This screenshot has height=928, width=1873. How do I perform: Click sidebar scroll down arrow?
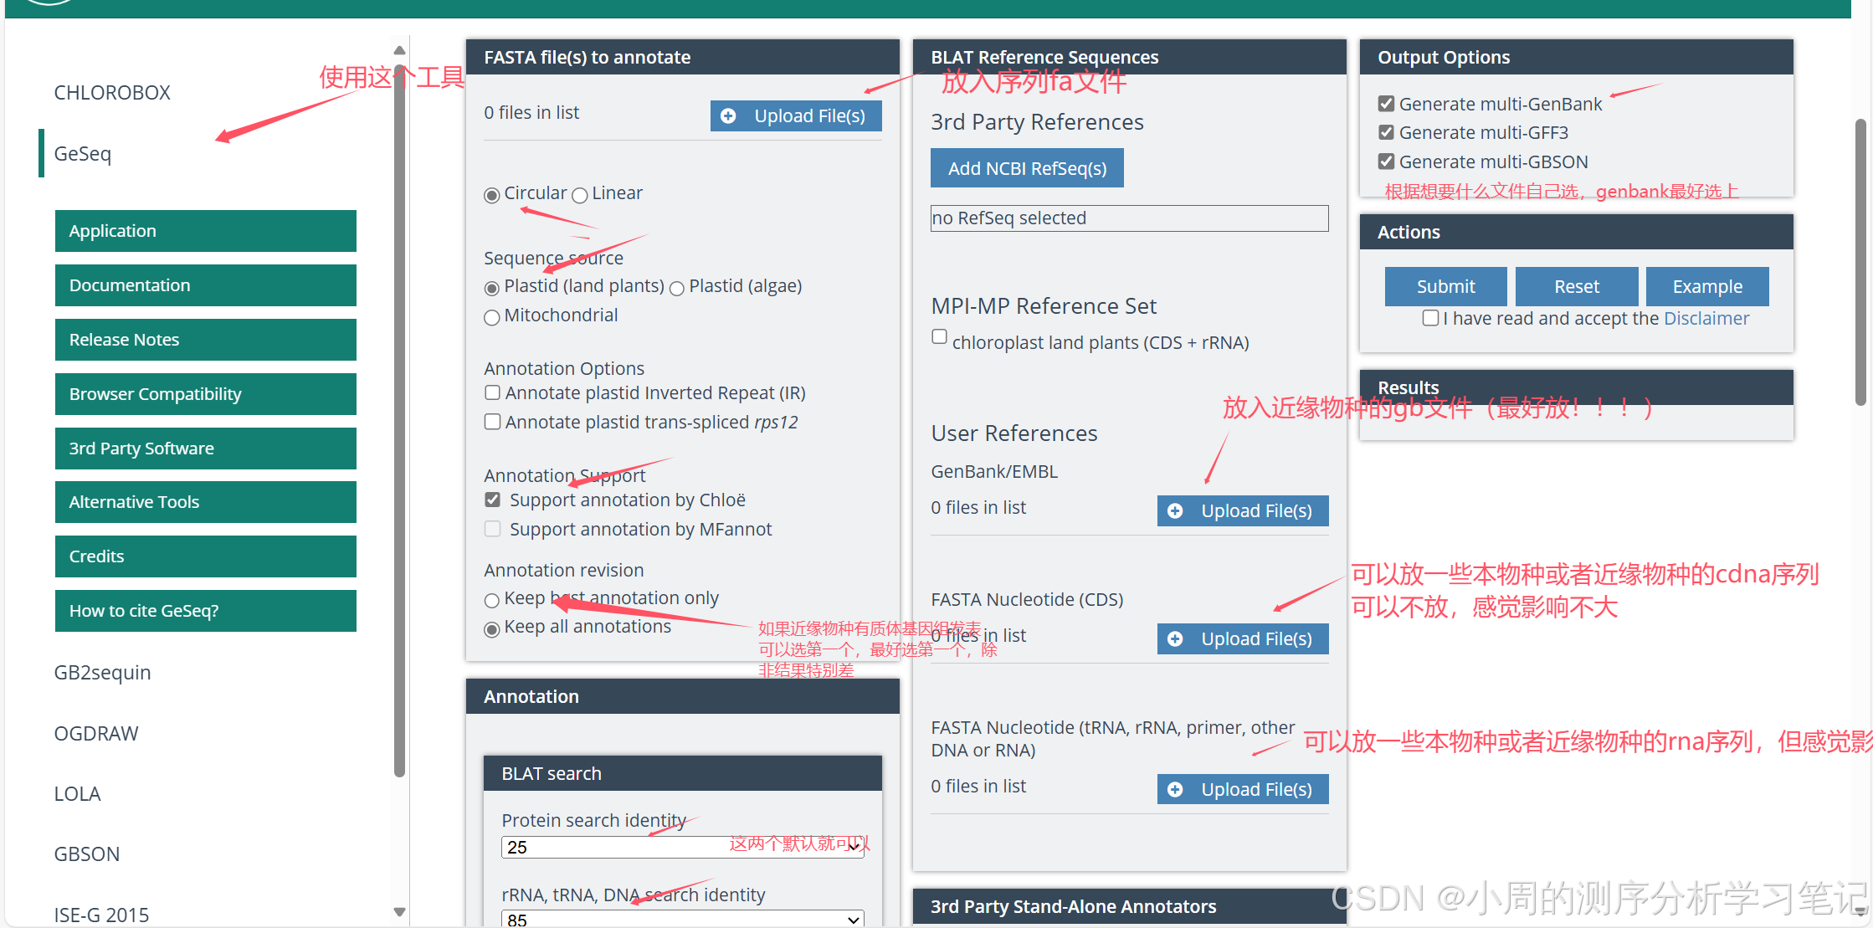[399, 911]
